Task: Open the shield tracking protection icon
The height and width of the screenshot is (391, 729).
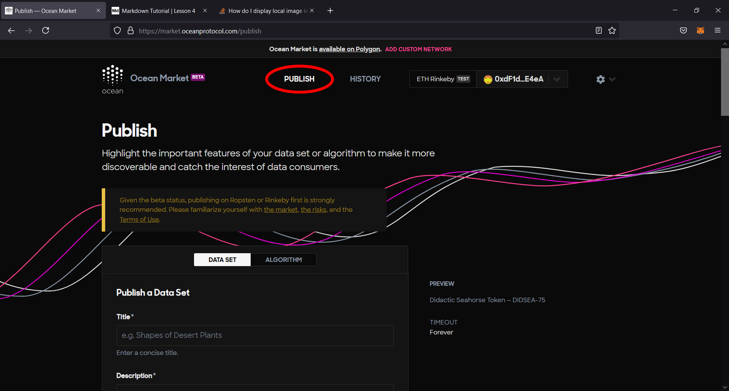Action: pos(117,31)
